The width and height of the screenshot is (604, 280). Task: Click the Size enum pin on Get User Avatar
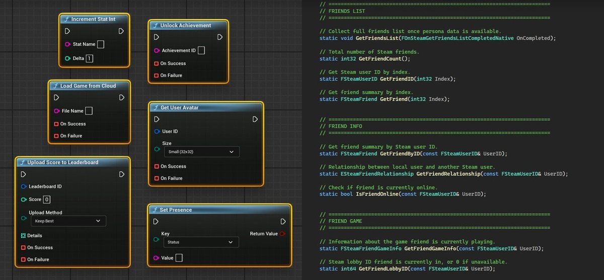point(157,150)
